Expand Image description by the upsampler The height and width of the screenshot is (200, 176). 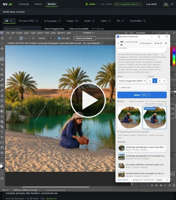(x=133, y=132)
